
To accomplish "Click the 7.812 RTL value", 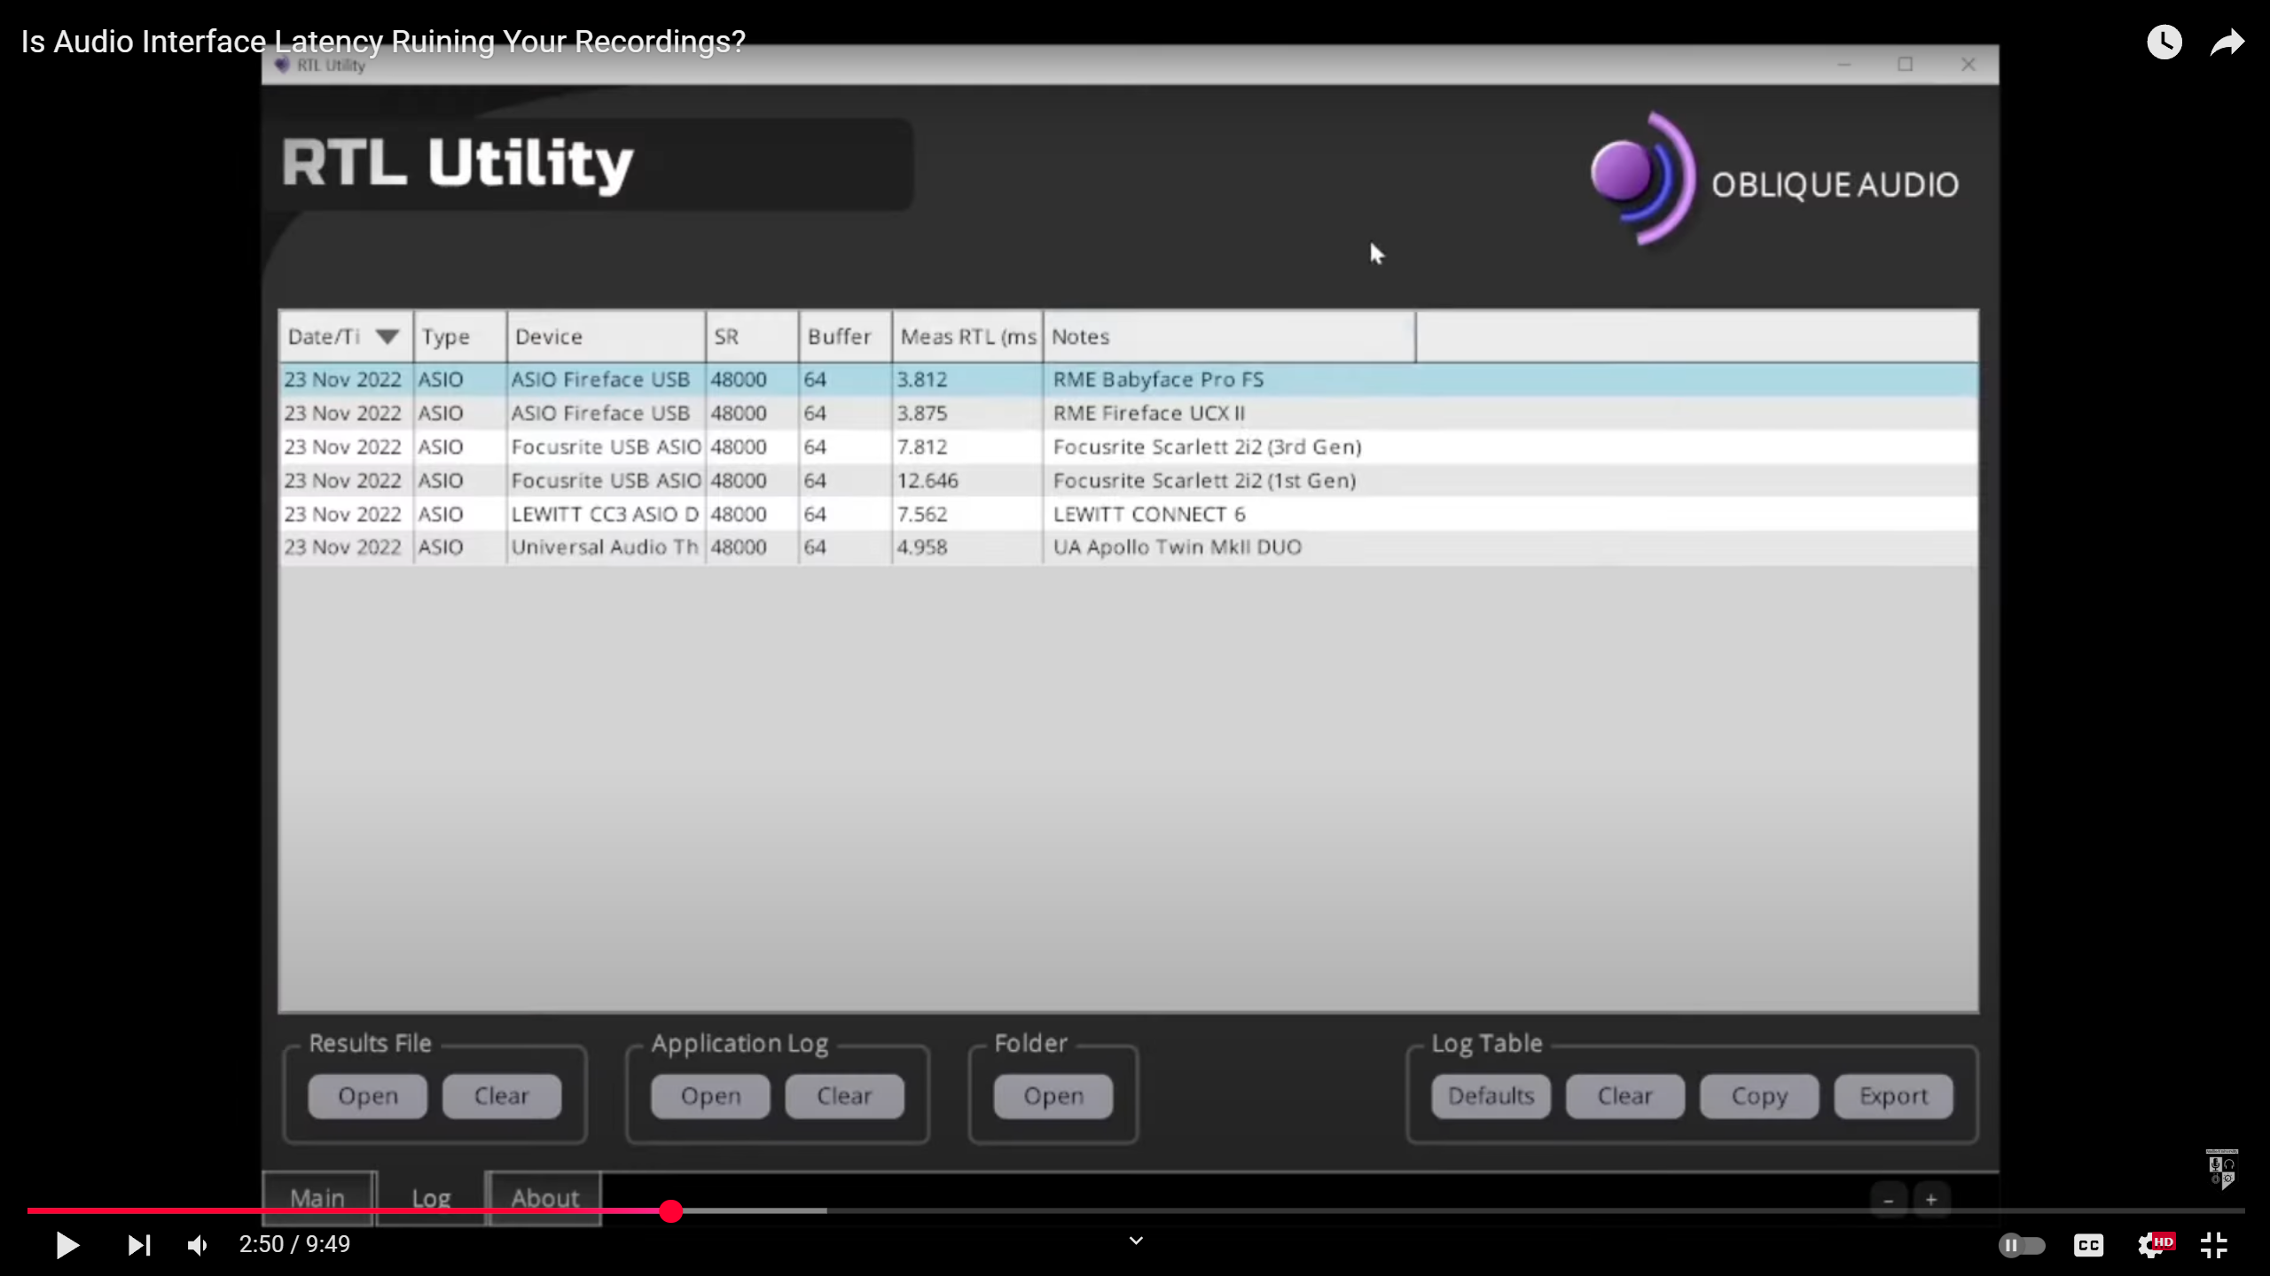I will [x=922, y=447].
